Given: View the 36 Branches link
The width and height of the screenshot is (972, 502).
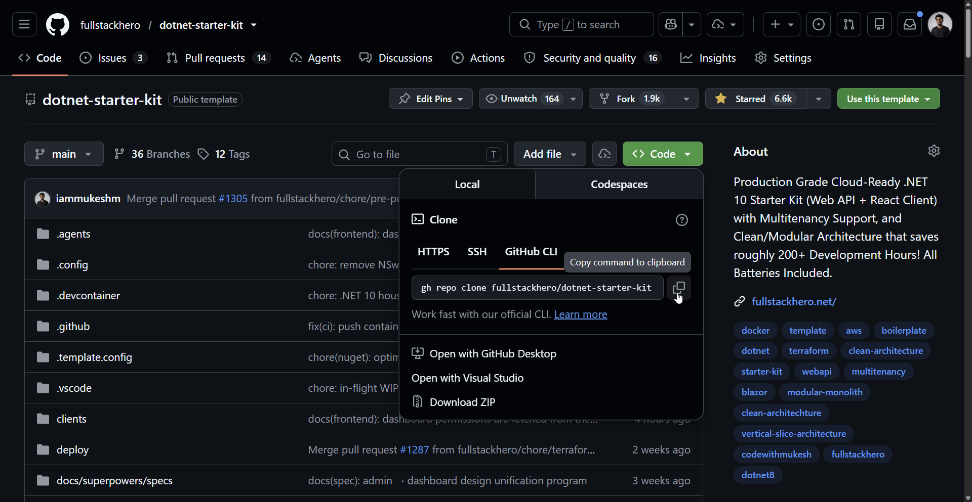Looking at the screenshot, I should point(152,154).
